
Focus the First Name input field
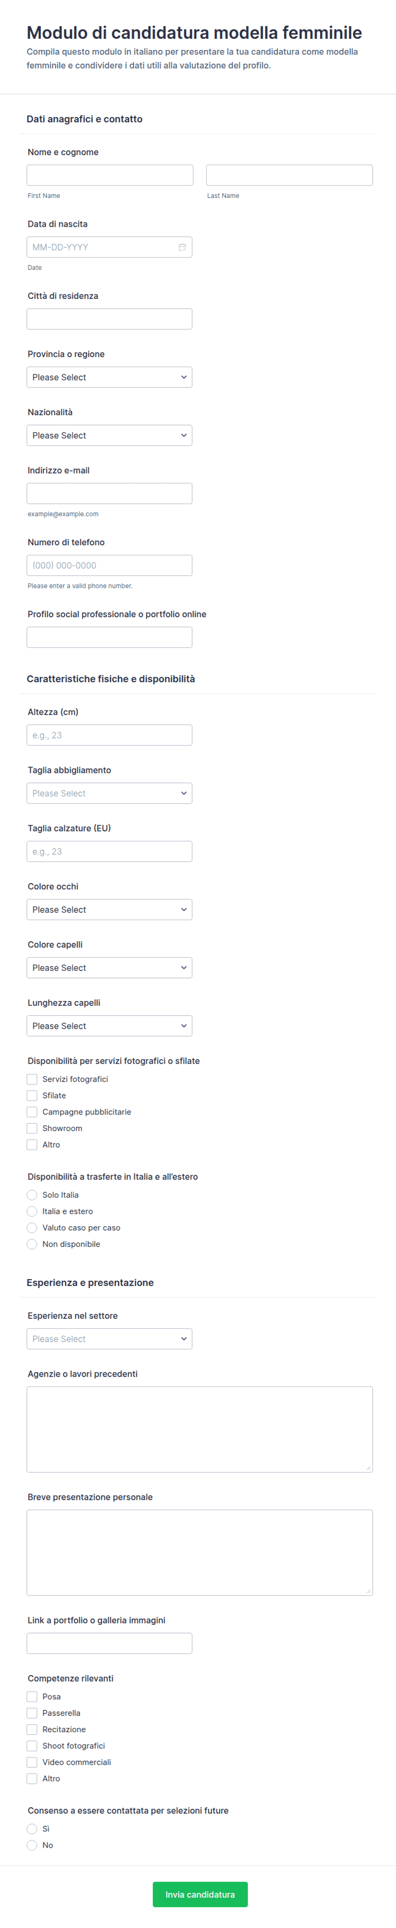[x=110, y=175]
